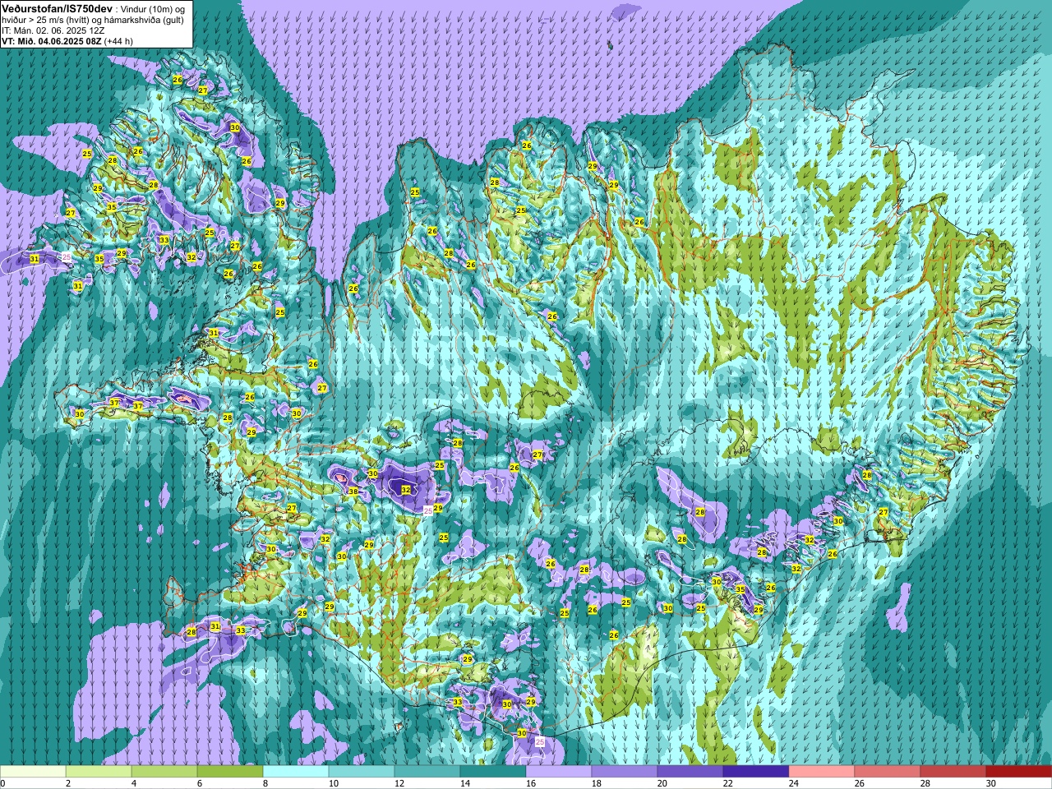
Task: Click the pale cyan 8–10 legend swatch
Action: [296, 772]
